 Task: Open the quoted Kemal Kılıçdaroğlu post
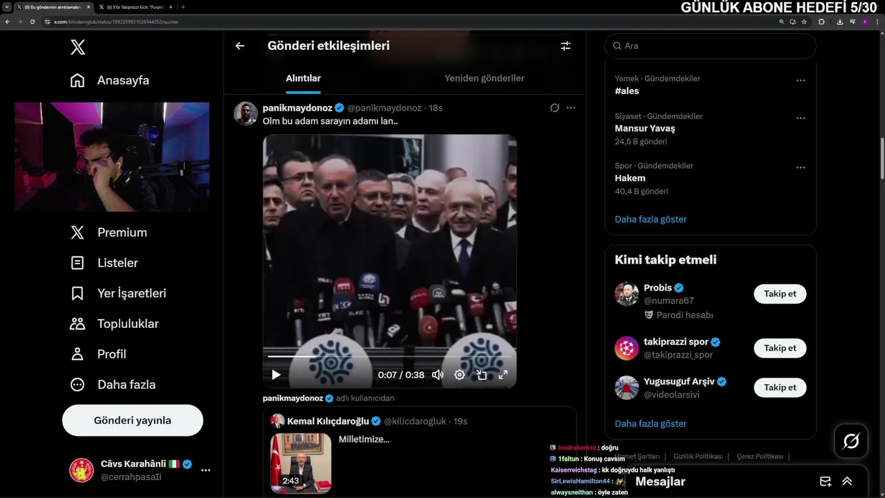tap(420, 451)
